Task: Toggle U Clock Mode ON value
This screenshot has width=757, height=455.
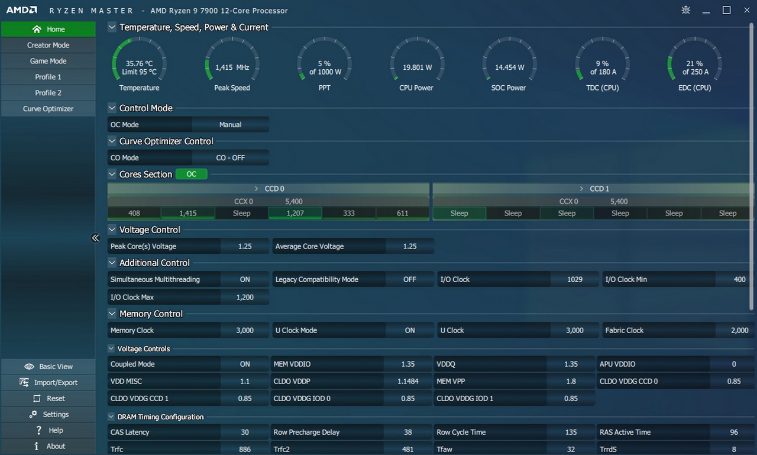Action: pos(410,330)
